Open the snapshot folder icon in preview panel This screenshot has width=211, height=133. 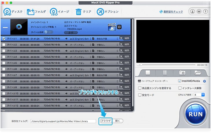(198, 73)
